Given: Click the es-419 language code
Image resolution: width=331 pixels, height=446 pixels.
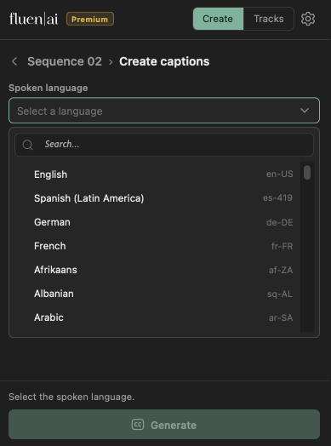Looking at the screenshot, I should [278, 197].
